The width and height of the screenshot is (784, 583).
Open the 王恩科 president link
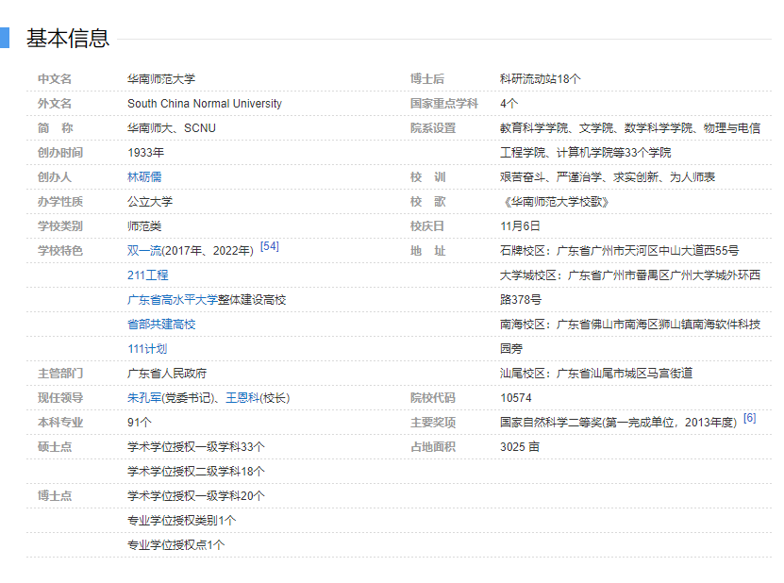242,398
